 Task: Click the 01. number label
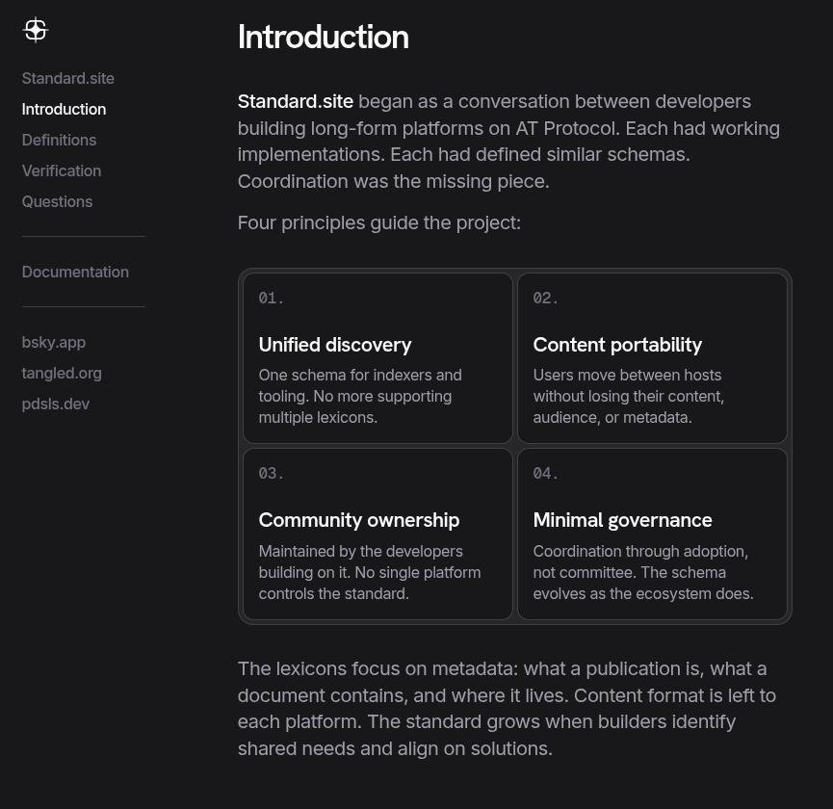click(271, 299)
